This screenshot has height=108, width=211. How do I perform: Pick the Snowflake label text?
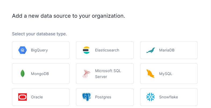click(169, 97)
